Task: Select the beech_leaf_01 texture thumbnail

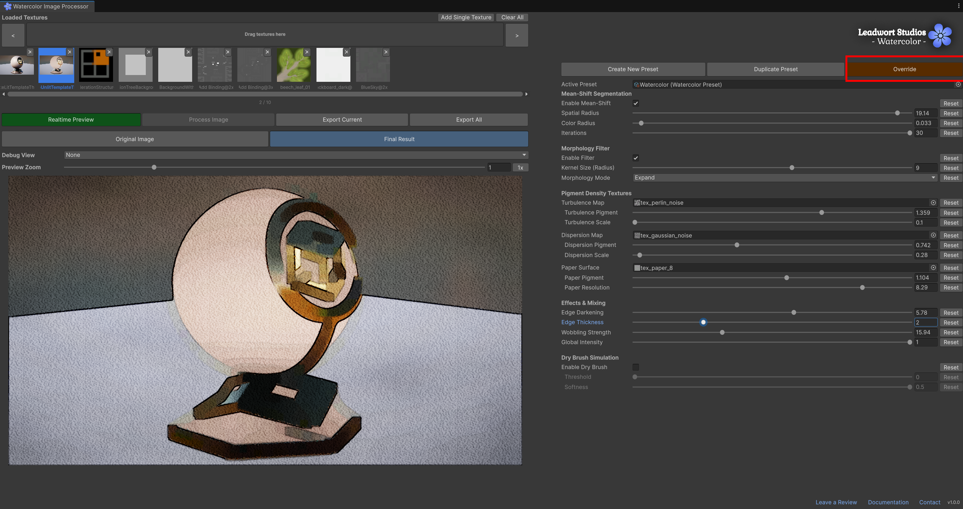Action: click(294, 65)
